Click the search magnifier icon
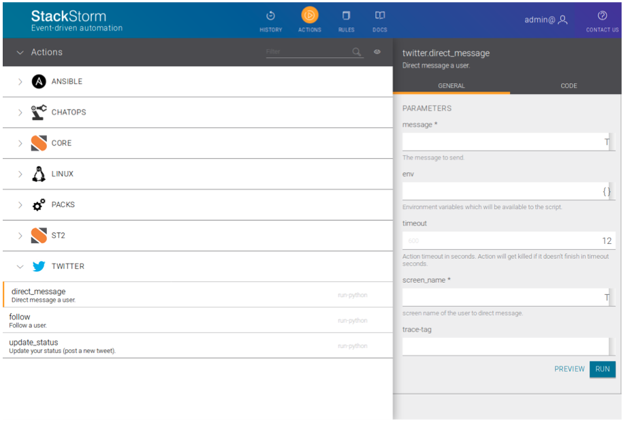Image resolution: width=623 pixels, height=421 pixels. (x=357, y=52)
